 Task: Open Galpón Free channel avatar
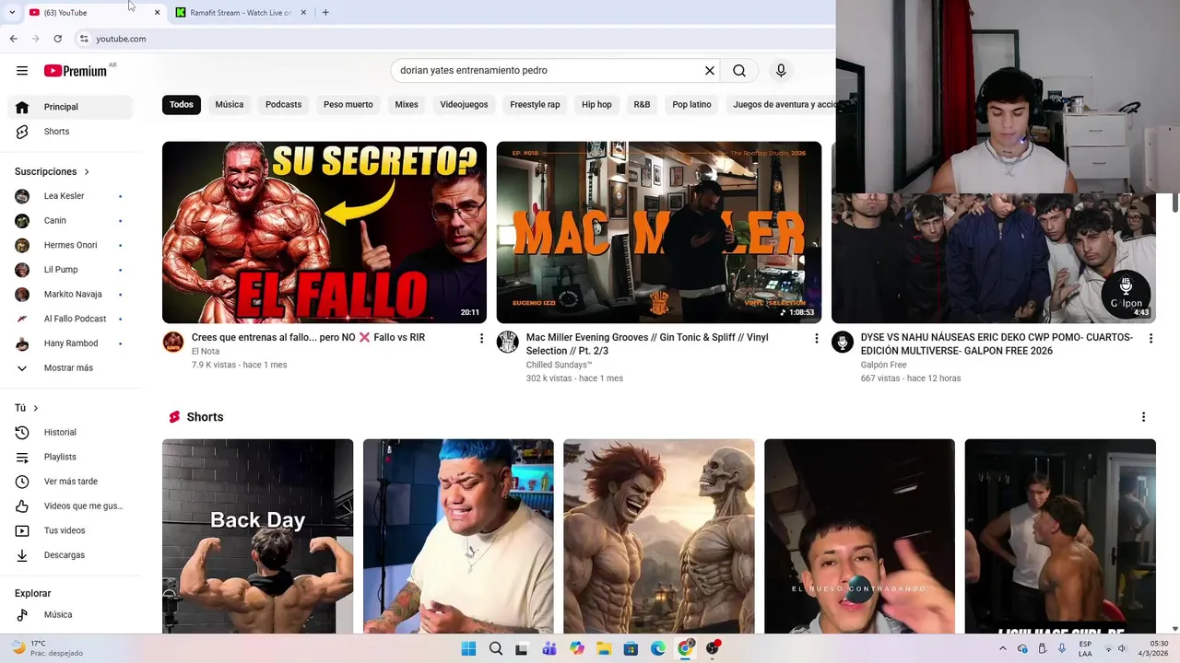click(x=843, y=343)
